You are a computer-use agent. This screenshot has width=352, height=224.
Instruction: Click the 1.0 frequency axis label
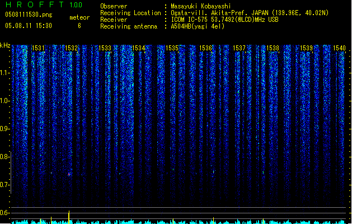[4, 101]
